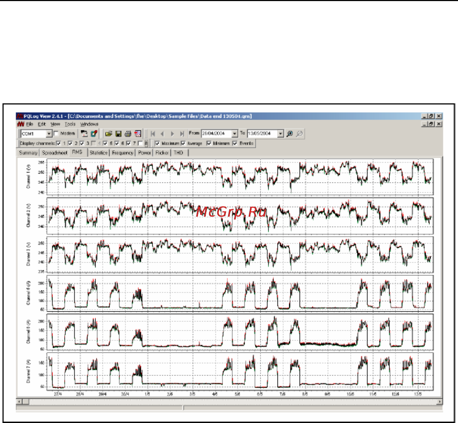Switch to the Spreadsheet tab
The width and height of the screenshot is (458, 423).
click(55, 153)
